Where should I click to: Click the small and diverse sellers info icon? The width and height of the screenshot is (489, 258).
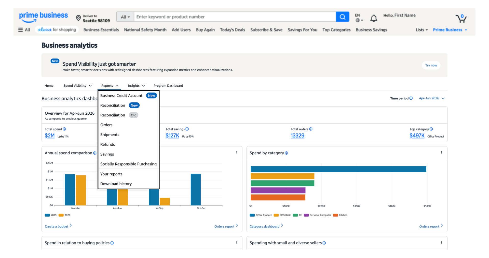click(324, 243)
